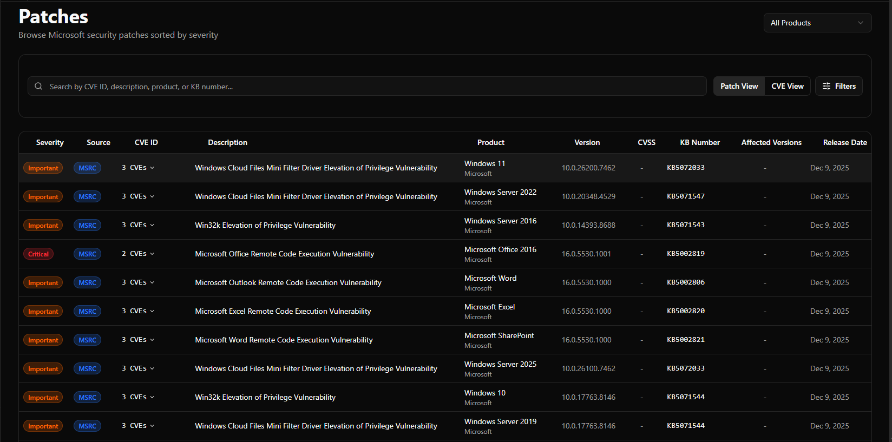Expand CVEs for Microsoft Office 2016 row
This screenshot has height=442, width=892.
(138, 254)
